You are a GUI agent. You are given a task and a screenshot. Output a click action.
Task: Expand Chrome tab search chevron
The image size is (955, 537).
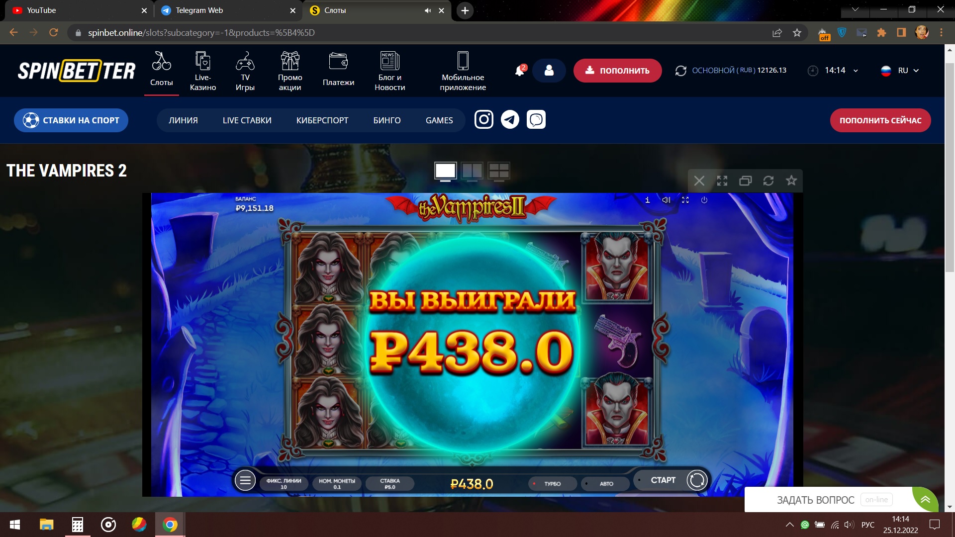pos(855,9)
